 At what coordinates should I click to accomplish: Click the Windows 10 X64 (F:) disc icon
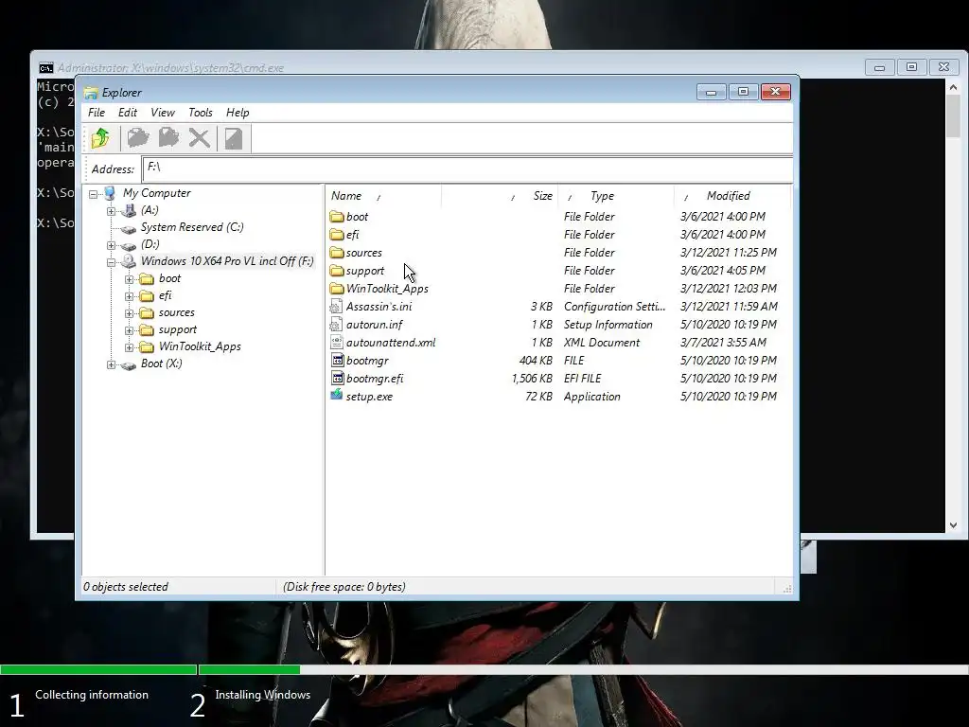point(129,261)
